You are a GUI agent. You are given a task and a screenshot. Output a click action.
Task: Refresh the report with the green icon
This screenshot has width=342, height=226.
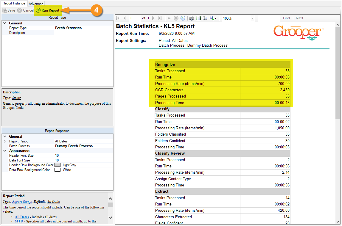click(183, 18)
